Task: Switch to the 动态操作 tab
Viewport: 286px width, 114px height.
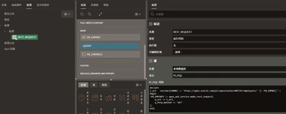Action: pos(16,5)
